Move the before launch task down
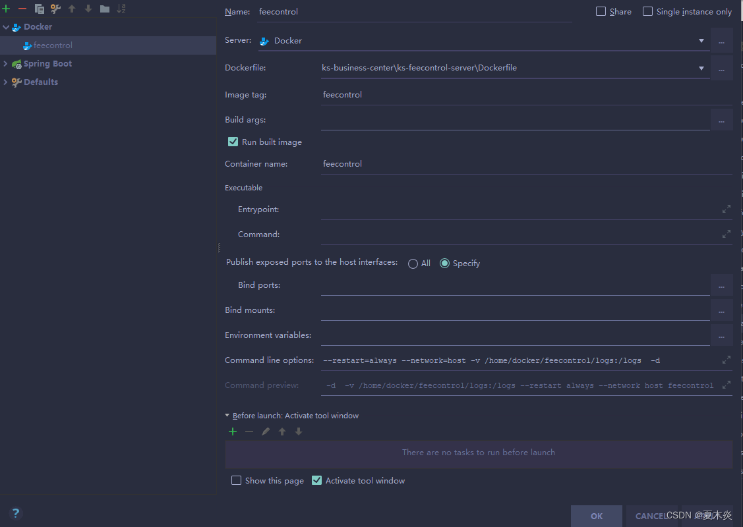Screen dimensions: 743x527 tap(299, 432)
